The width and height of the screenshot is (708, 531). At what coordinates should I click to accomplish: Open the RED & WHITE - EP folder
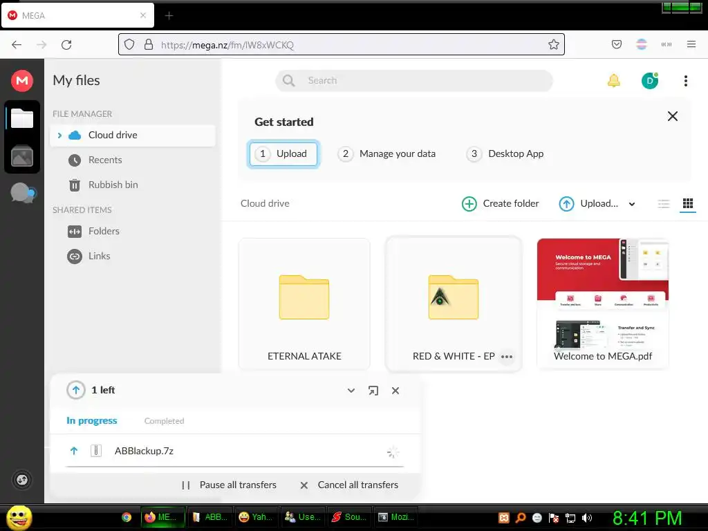[x=454, y=304]
